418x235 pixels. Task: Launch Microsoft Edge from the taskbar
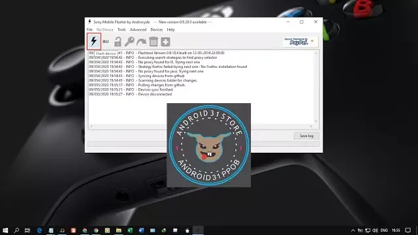39,230
